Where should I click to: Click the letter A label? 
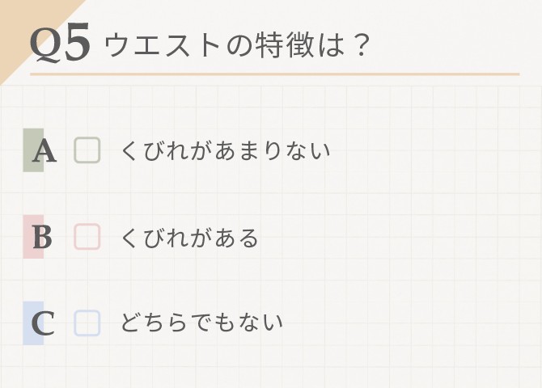(x=44, y=151)
